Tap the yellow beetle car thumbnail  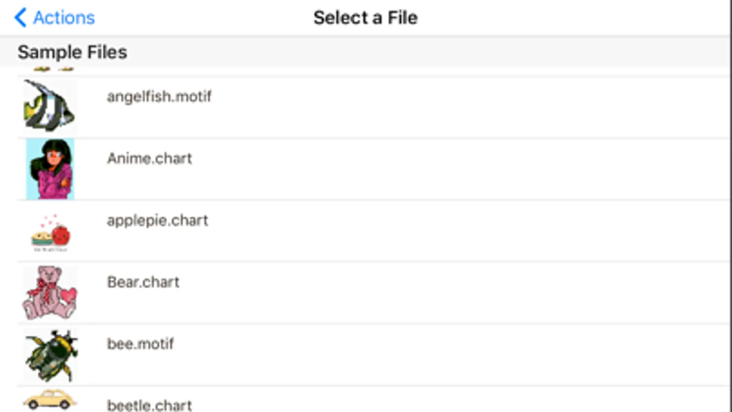click(x=49, y=400)
